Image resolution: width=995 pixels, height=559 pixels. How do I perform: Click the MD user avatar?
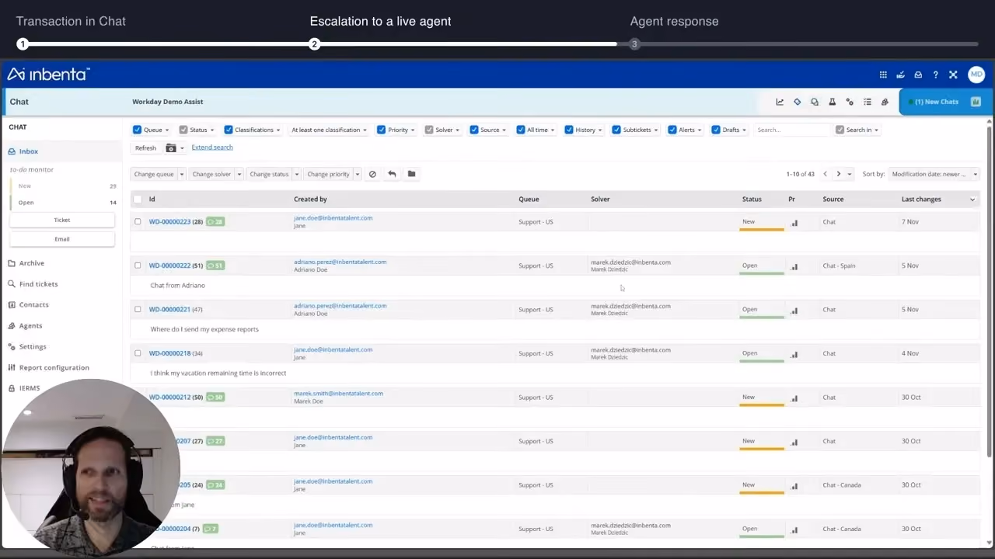pos(976,75)
